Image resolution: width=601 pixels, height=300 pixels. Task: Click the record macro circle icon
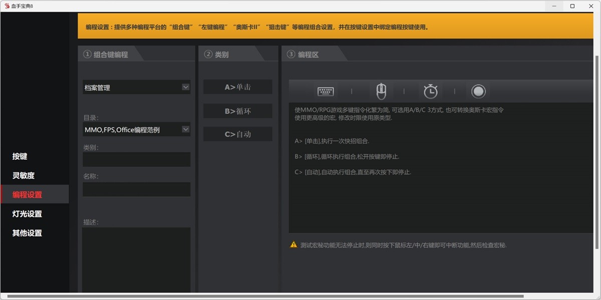(478, 90)
